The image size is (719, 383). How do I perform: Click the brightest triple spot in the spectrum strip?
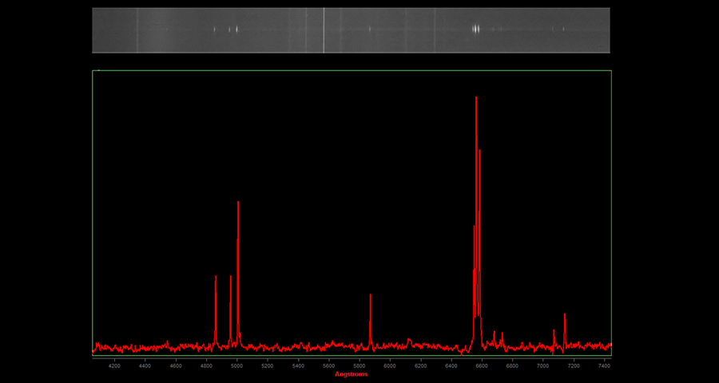click(x=476, y=30)
